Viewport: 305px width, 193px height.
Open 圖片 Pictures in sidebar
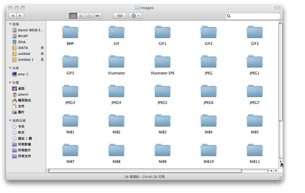pos(18,112)
